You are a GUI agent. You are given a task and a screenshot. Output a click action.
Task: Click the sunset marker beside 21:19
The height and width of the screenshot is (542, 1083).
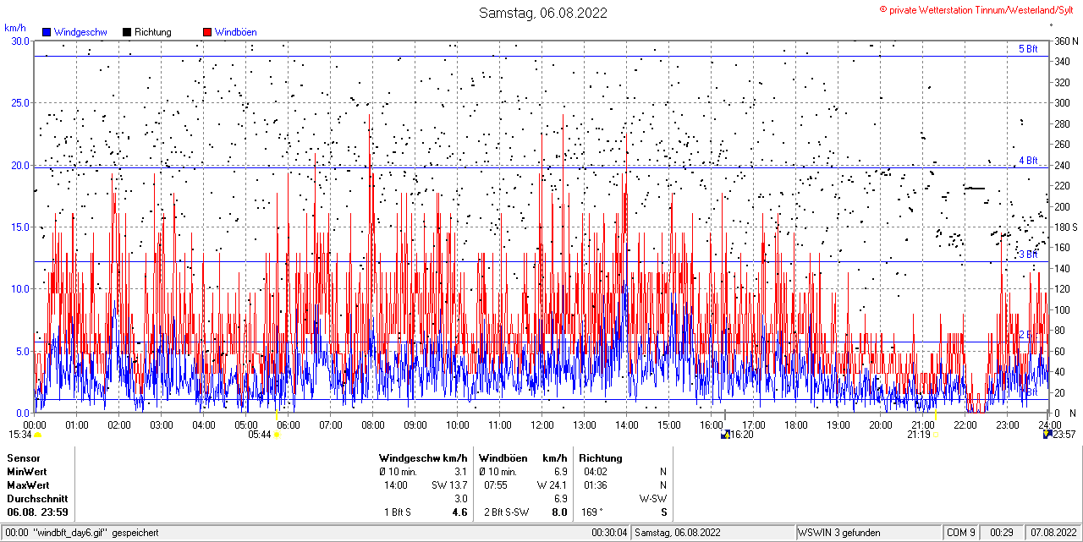point(937,435)
